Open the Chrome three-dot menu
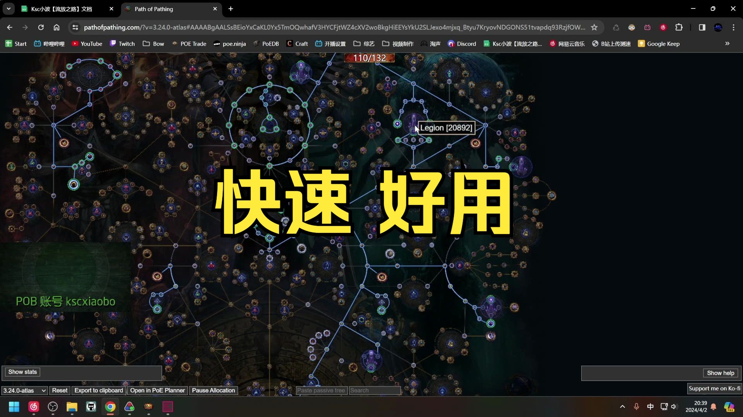Viewport: 743px width, 417px height. pos(734,27)
